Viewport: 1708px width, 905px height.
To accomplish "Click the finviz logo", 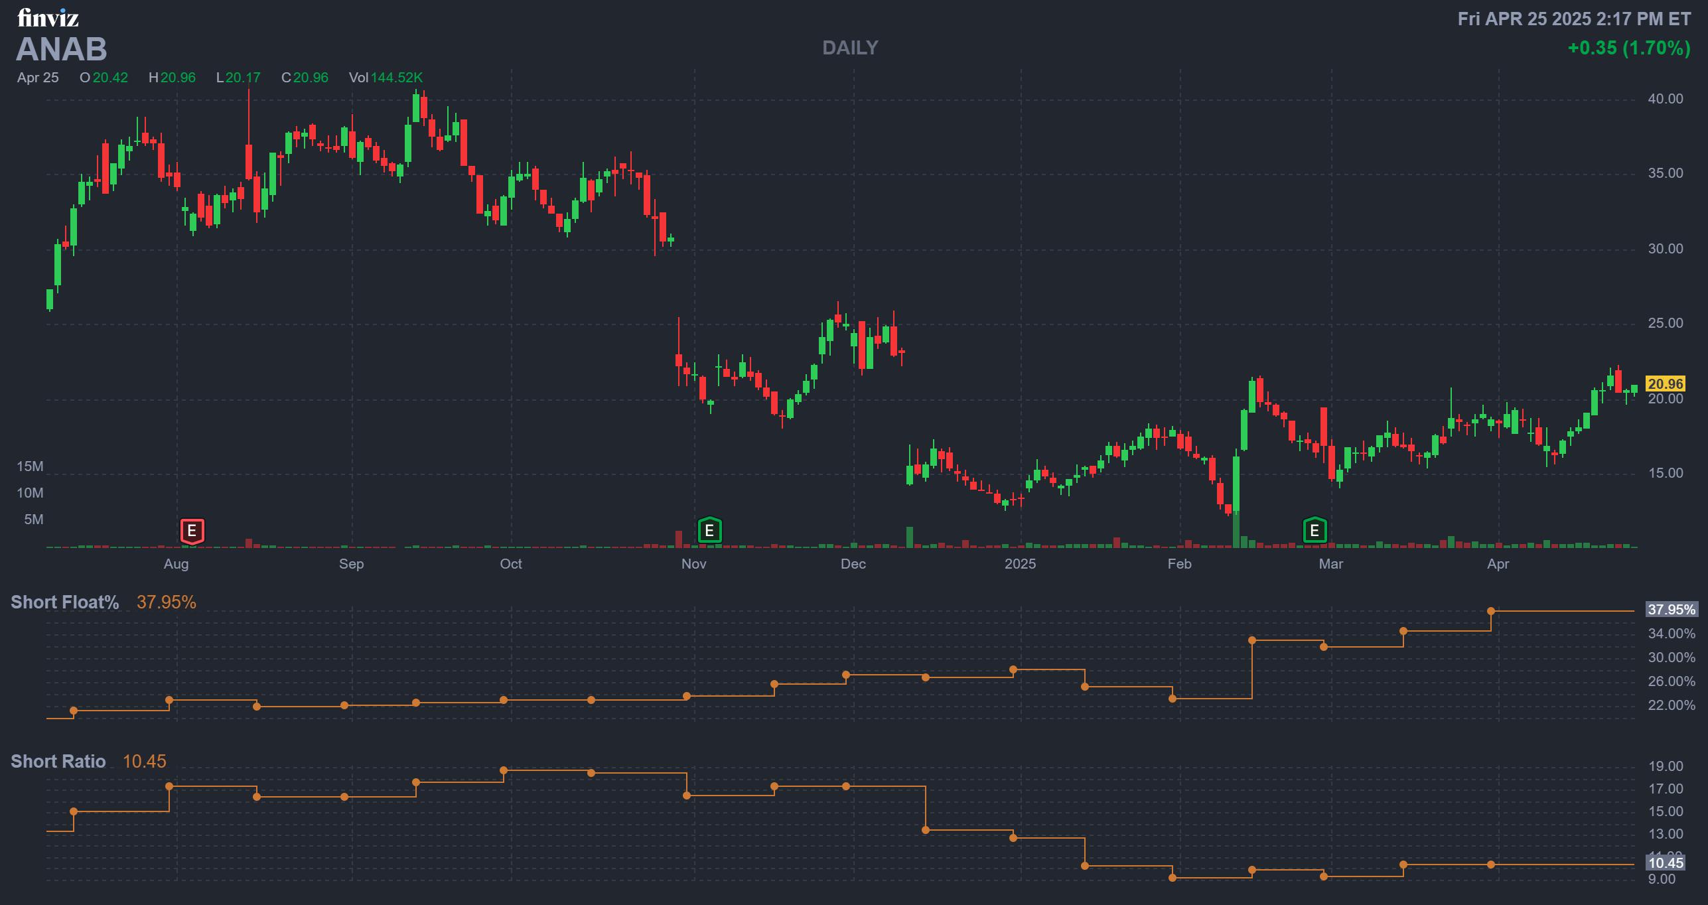I will point(48,17).
